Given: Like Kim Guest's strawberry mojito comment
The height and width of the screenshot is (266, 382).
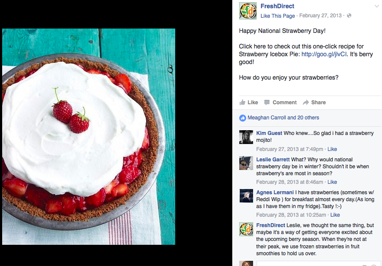Looking at the screenshot, I should click(x=332, y=149).
